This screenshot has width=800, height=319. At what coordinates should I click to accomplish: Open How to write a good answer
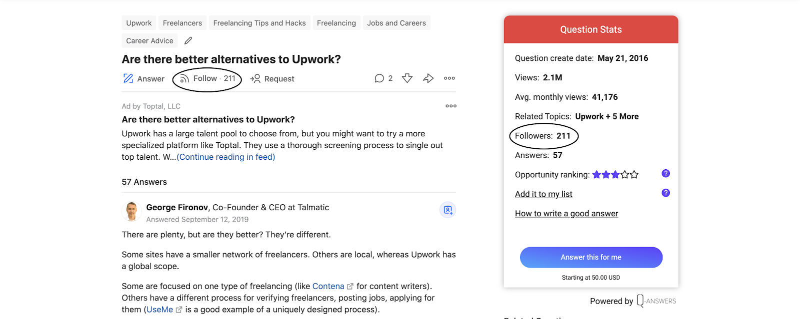click(566, 214)
